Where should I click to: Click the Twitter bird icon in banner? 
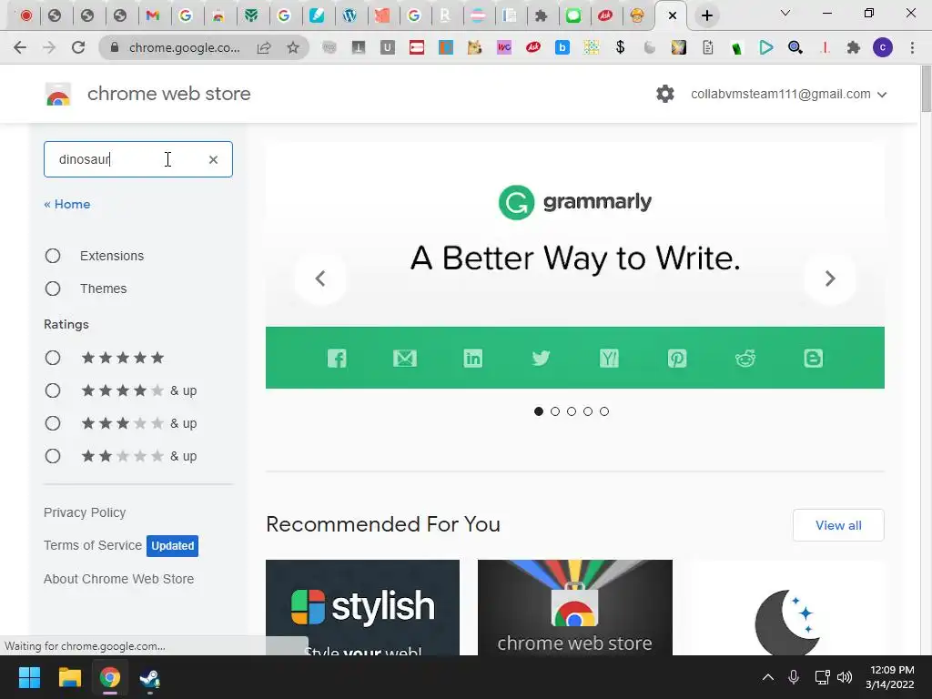pyautogui.click(x=541, y=358)
